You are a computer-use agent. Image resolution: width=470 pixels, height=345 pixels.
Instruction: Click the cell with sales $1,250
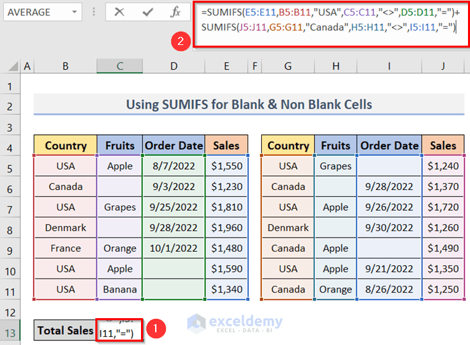point(443,289)
